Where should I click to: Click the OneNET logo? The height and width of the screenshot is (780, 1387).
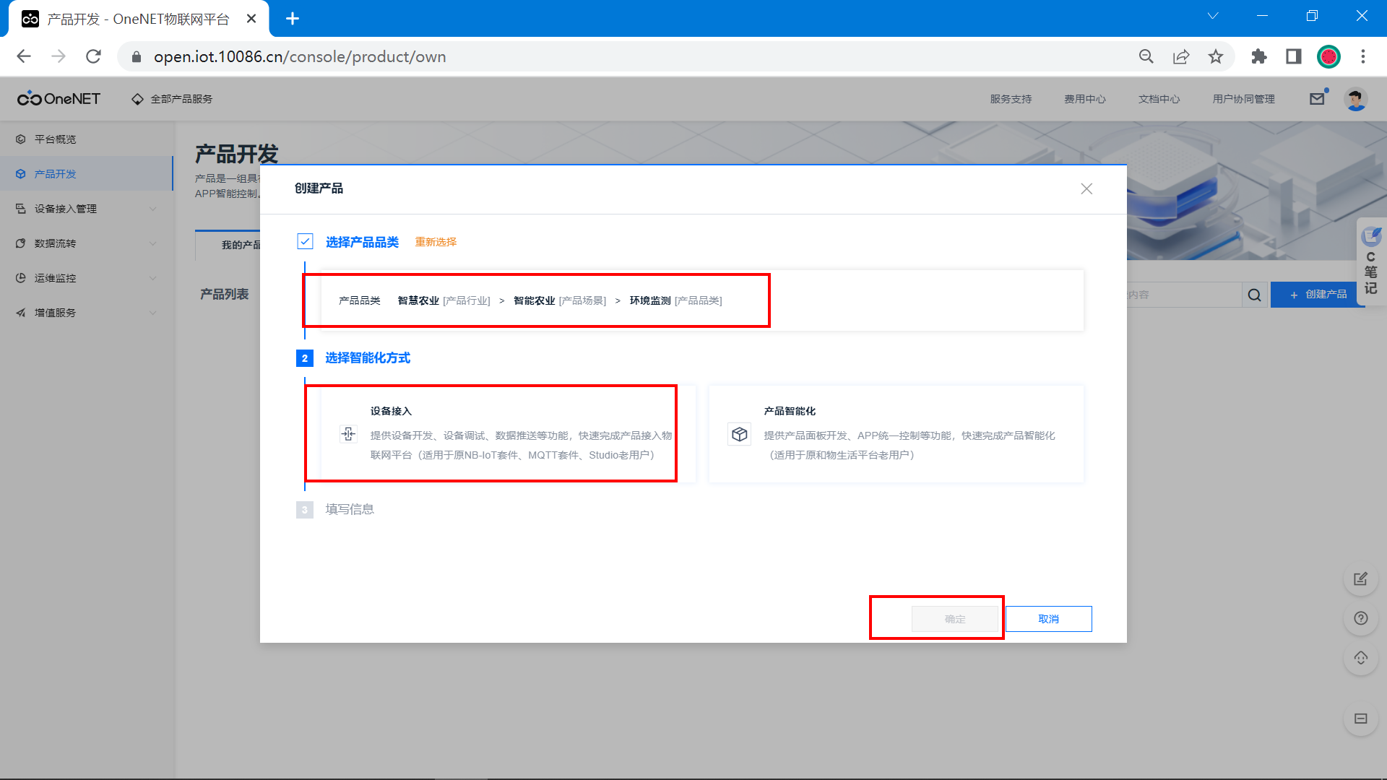[59, 99]
